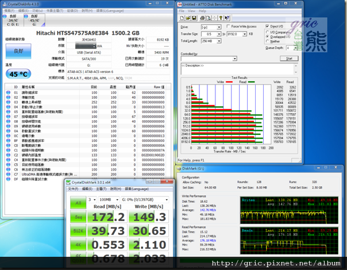Open the File menu in ATTO Disk Benchmark
The image size is (347, 270).
click(x=182, y=11)
